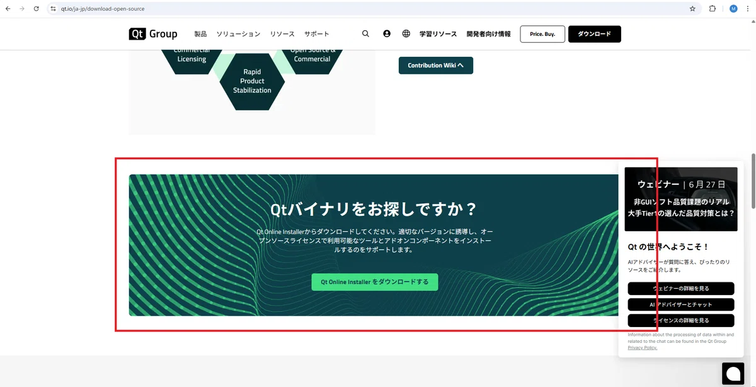Open the user account icon
Image resolution: width=756 pixels, height=387 pixels.
(387, 34)
